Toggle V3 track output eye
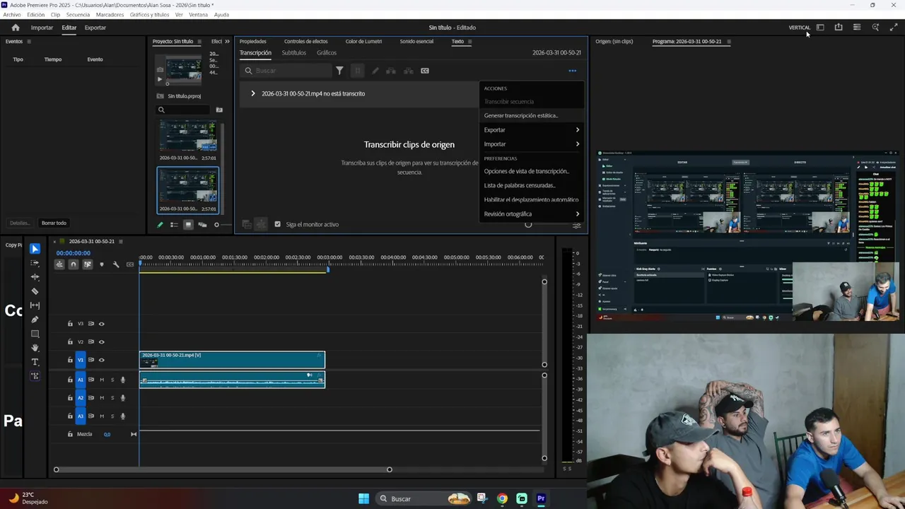Viewport: 905px width, 509px height. point(101,324)
